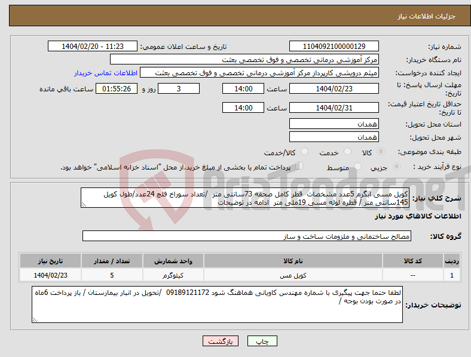Click the تاریخ نیاز column header

coord(50,261)
